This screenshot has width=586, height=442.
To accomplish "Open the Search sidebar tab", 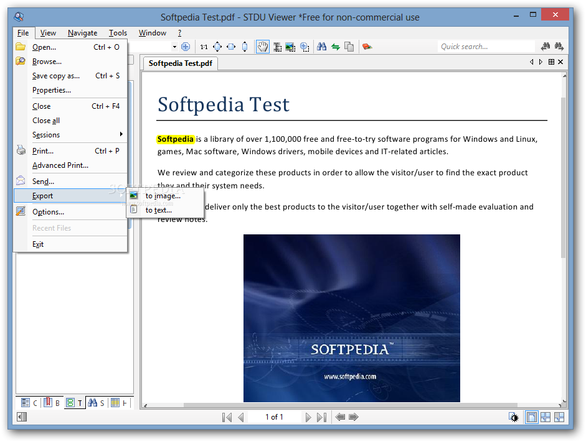I will (x=97, y=403).
